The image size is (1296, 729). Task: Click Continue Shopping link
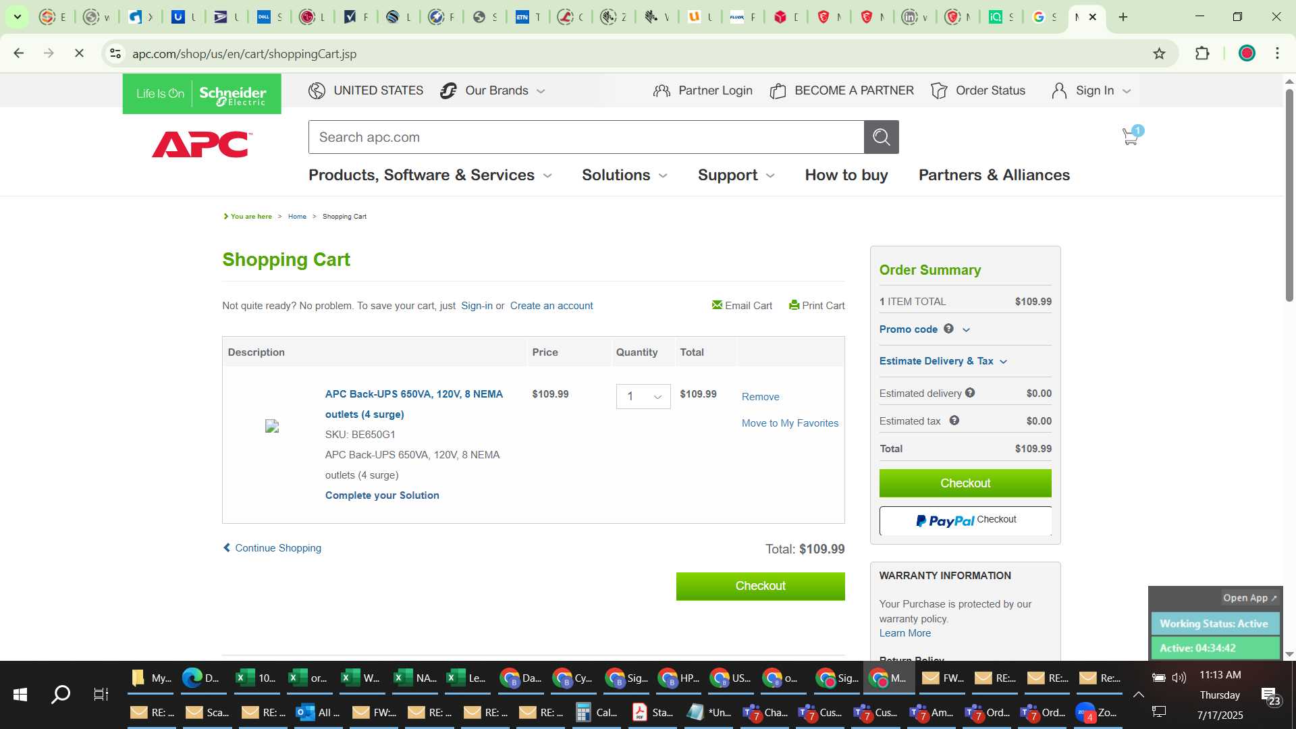pyautogui.click(x=272, y=548)
